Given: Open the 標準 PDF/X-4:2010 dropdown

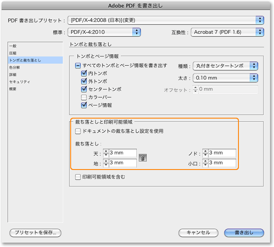Looking at the screenshot, I should (105, 32).
